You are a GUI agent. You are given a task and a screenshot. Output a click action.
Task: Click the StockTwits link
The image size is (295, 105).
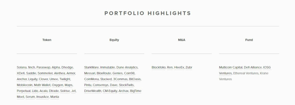click(126, 85)
